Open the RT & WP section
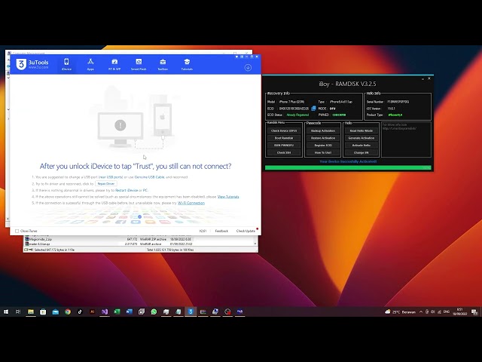The width and height of the screenshot is (482, 362). 114,64
